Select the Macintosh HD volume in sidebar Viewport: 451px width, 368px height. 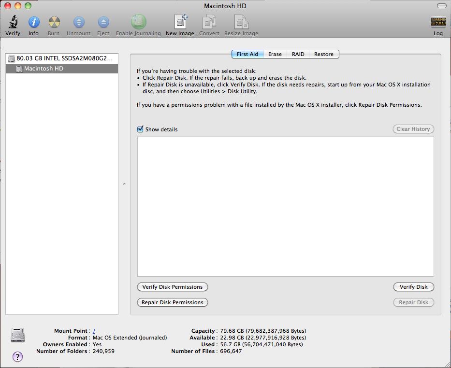(x=62, y=69)
